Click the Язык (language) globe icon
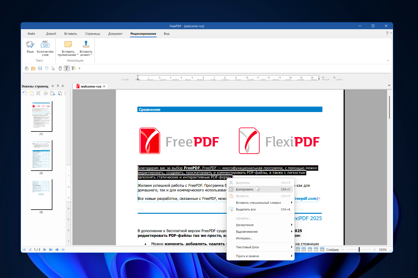The height and width of the screenshot is (278, 418). point(30,44)
